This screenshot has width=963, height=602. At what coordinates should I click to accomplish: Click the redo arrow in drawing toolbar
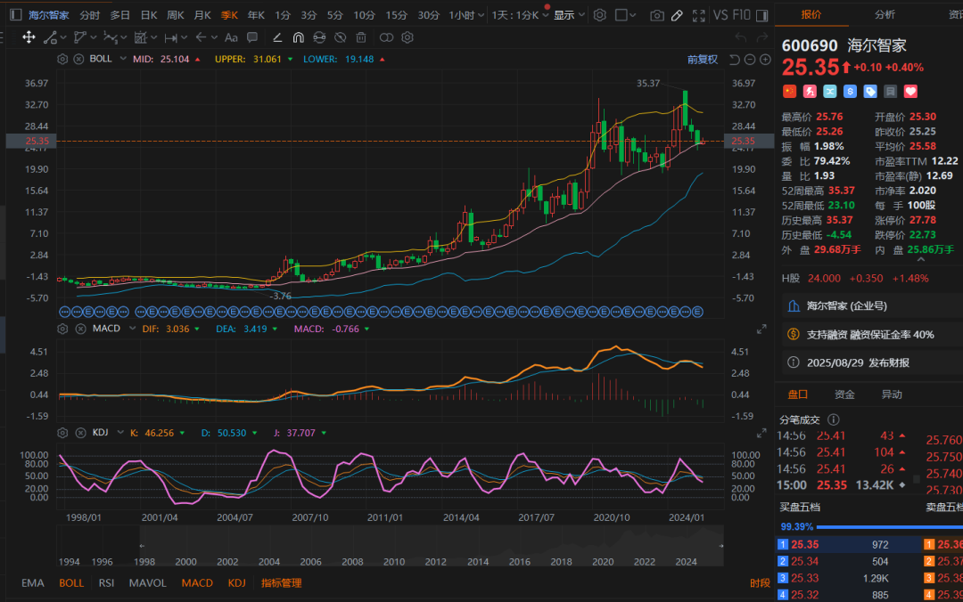pyautogui.click(x=762, y=37)
